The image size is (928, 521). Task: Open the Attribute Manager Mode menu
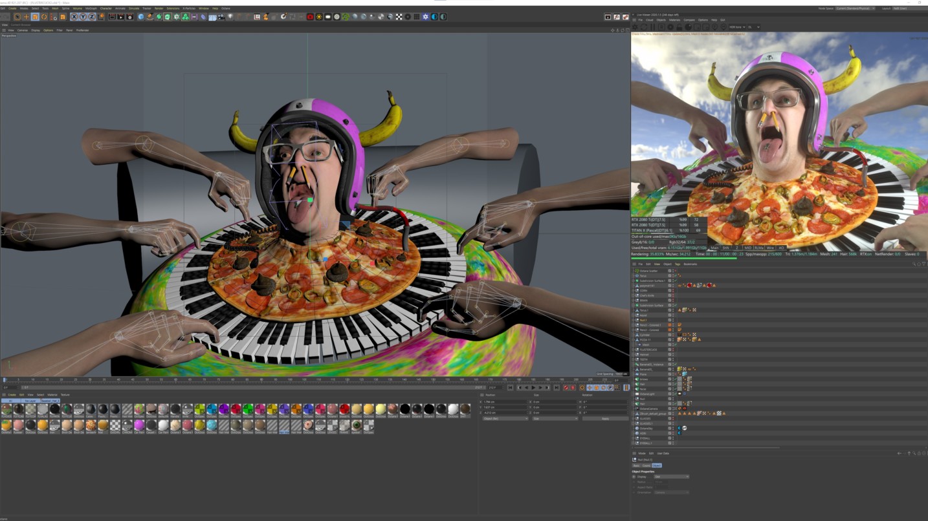642,453
